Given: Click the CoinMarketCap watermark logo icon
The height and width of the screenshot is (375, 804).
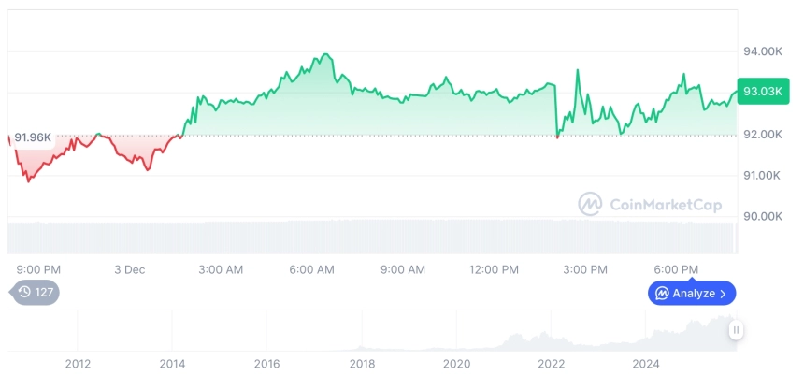Looking at the screenshot, I should [590, 204].
